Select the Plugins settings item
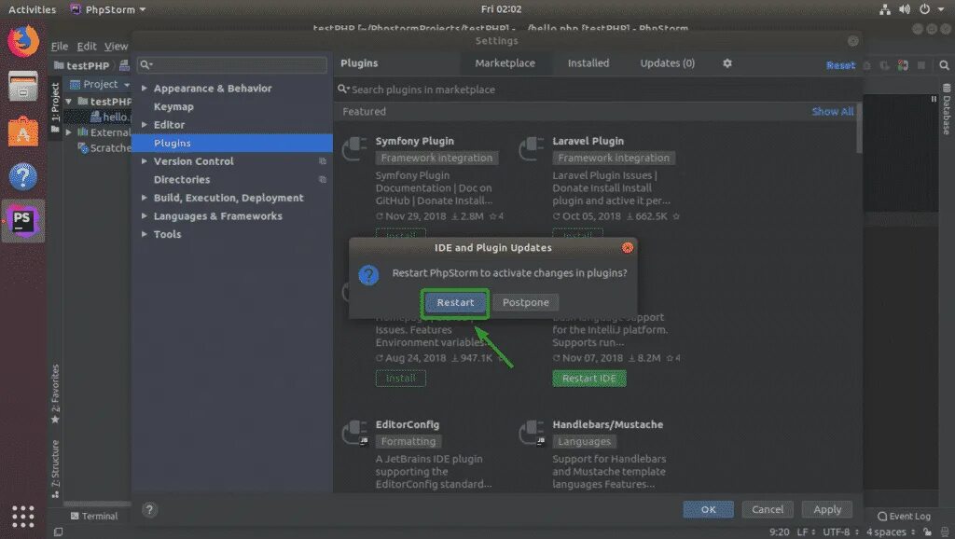Image resolution: width=955 pixels, height=539 pixels. pyautogui.click(x=232, y=143)
